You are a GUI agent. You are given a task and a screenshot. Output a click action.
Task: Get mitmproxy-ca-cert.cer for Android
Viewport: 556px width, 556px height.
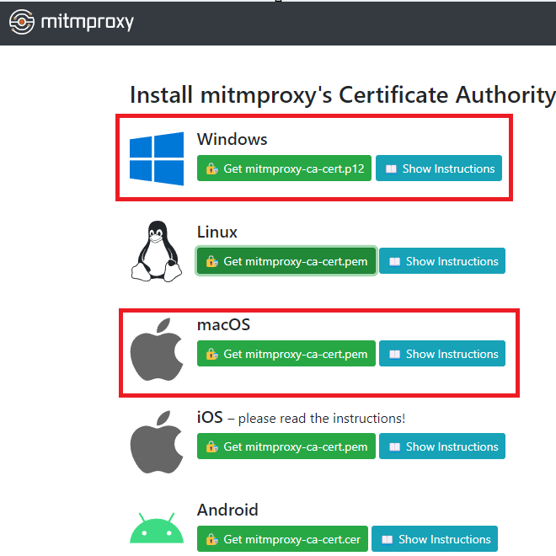point(282,539)
